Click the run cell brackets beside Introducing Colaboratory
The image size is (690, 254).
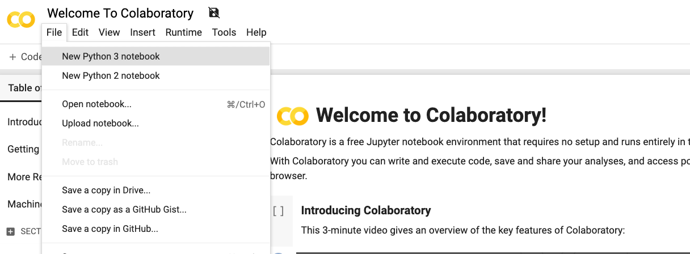tap(278, 211)
